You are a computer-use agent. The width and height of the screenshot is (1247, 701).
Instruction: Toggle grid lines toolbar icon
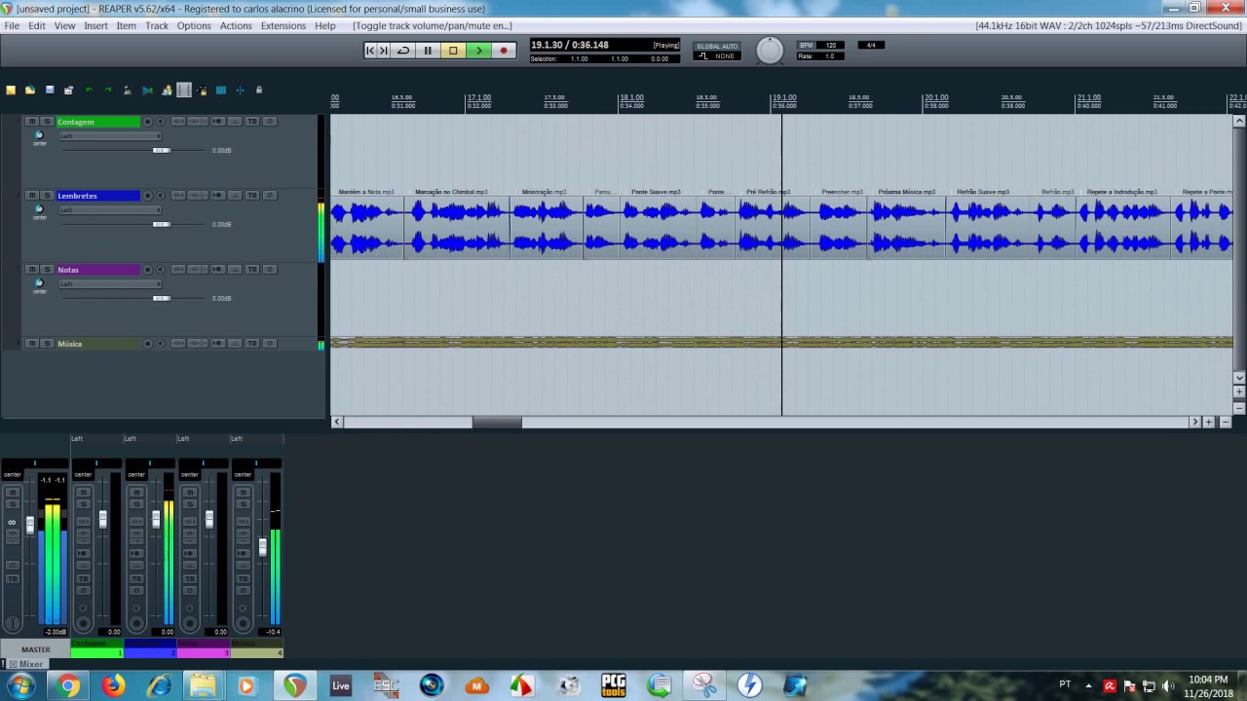[x=221, y=91]
